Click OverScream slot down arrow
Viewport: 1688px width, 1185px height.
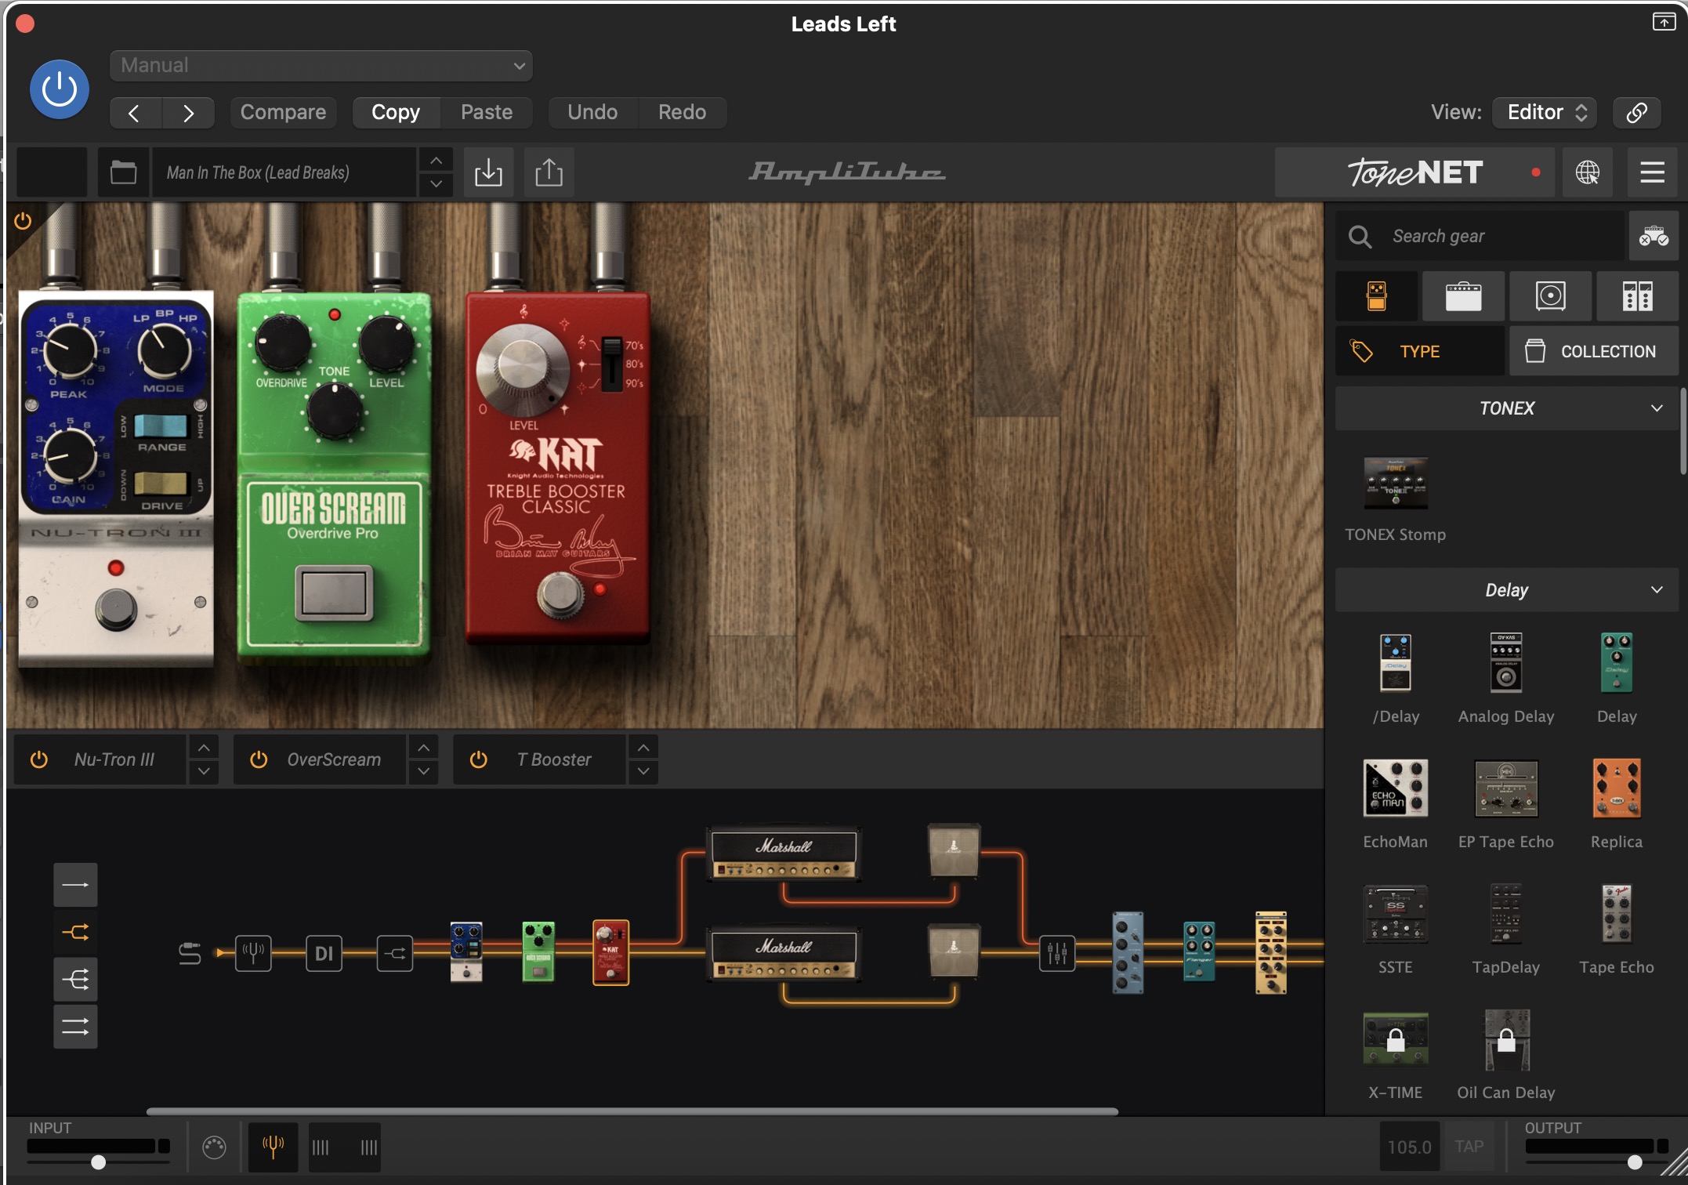tap(423, 771)
